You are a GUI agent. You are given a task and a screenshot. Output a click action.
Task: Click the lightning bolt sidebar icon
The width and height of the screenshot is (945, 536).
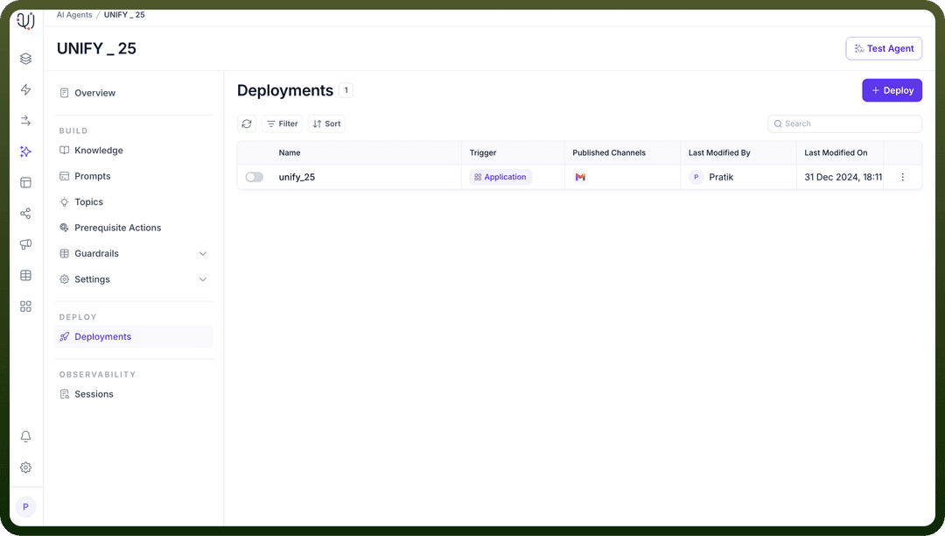25,90
